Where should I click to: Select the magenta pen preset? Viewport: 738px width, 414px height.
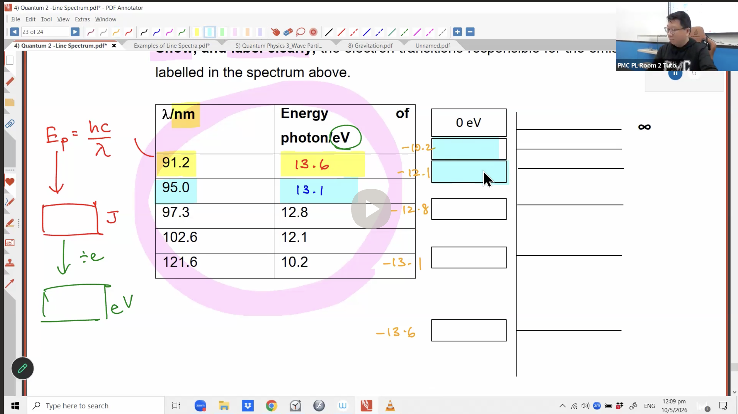[169, 32]
